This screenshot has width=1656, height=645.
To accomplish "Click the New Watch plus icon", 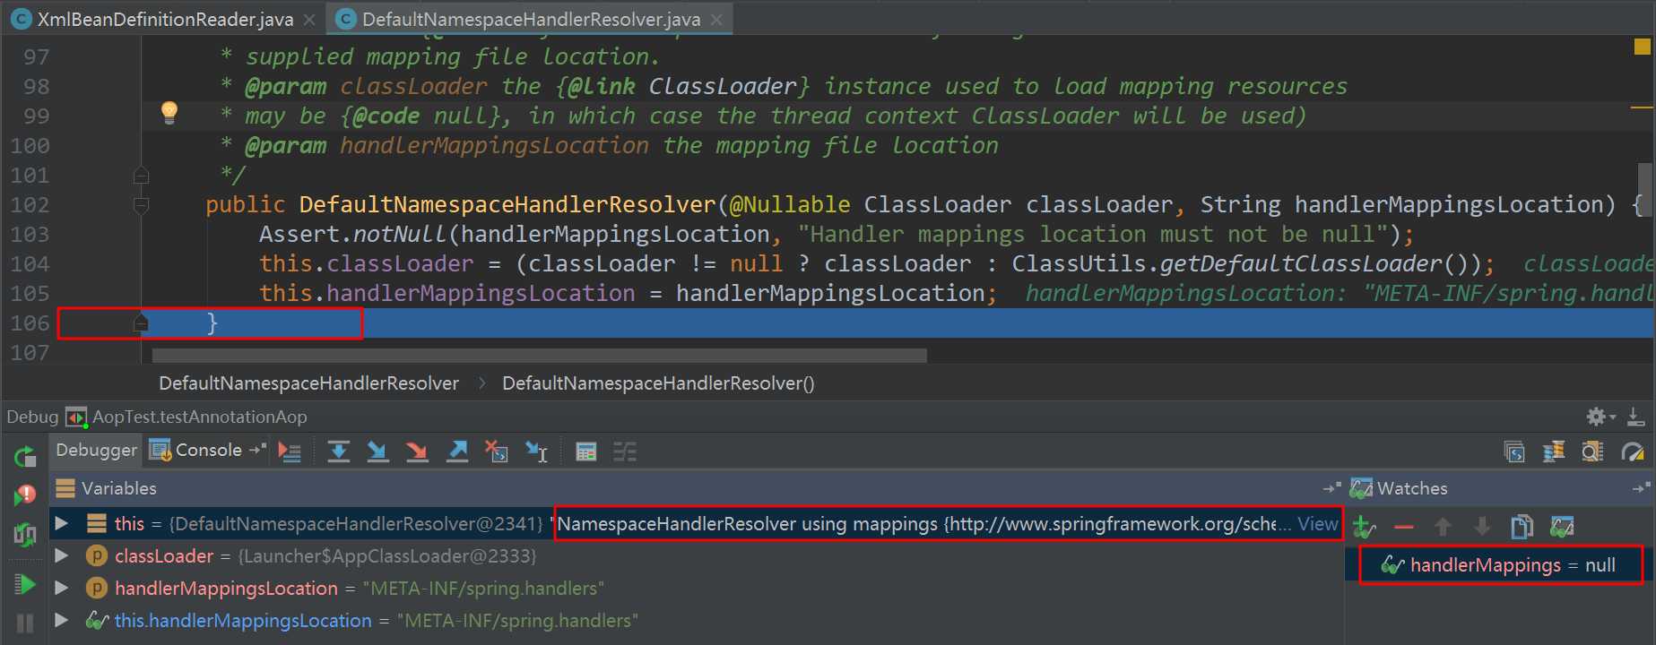I will point(1364,527).
